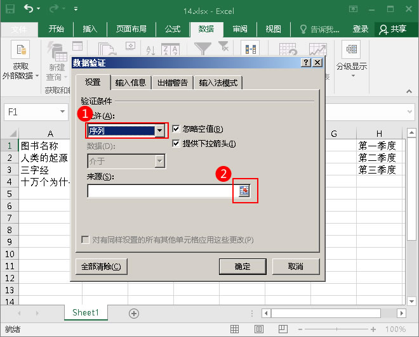Open the Formulas (公式) ribbon tab
This screenshot has height=337, width=419.
click(x=172, y=29)
